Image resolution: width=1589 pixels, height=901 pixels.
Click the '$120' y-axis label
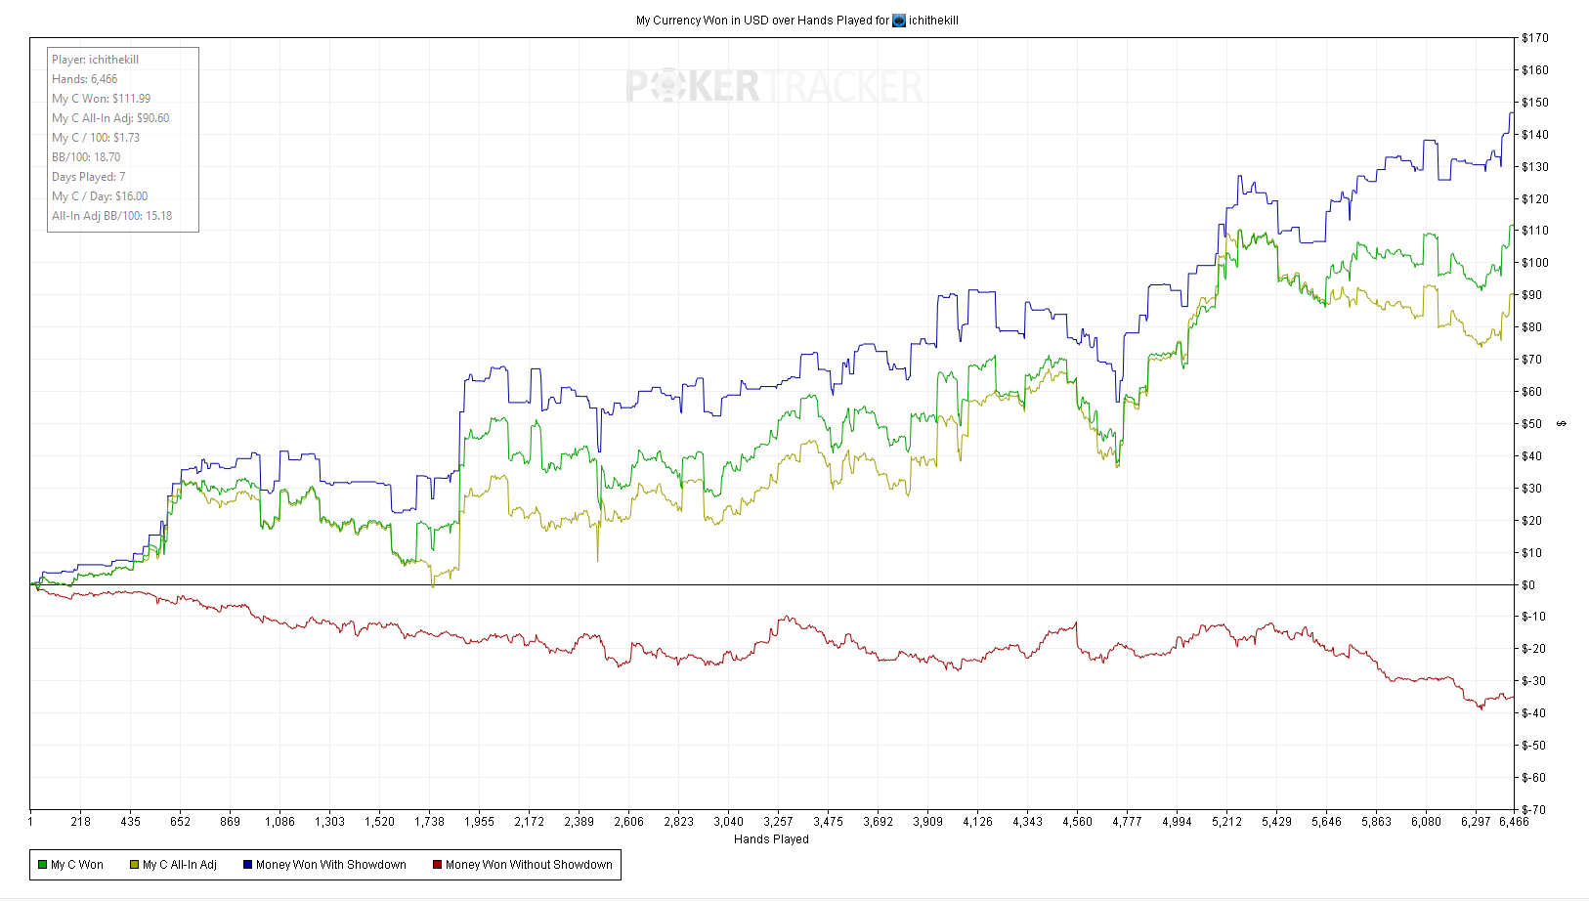point(1535,199)
